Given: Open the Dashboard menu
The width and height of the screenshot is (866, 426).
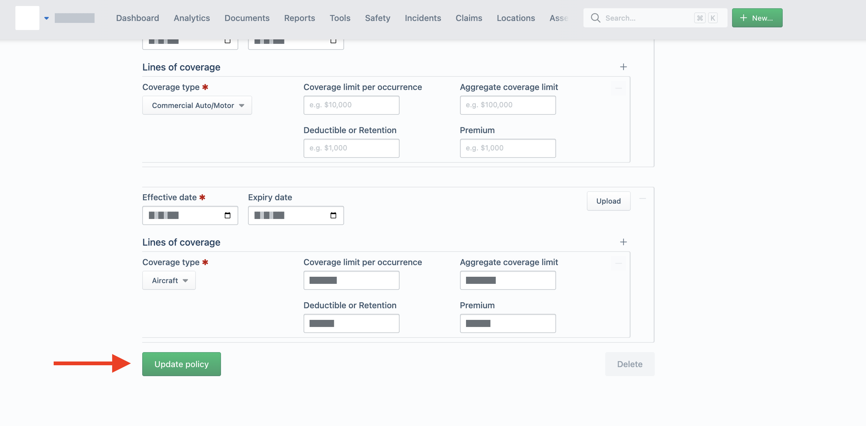Looking at the screenshot, I should pyautogui.click(x=137, y=18).
